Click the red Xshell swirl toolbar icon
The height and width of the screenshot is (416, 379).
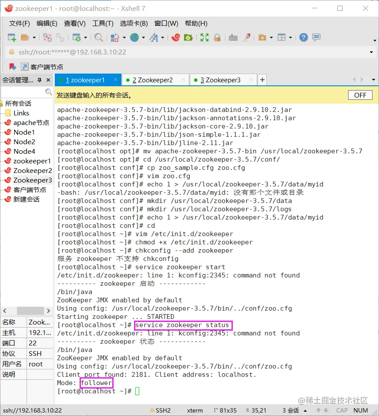175,37
